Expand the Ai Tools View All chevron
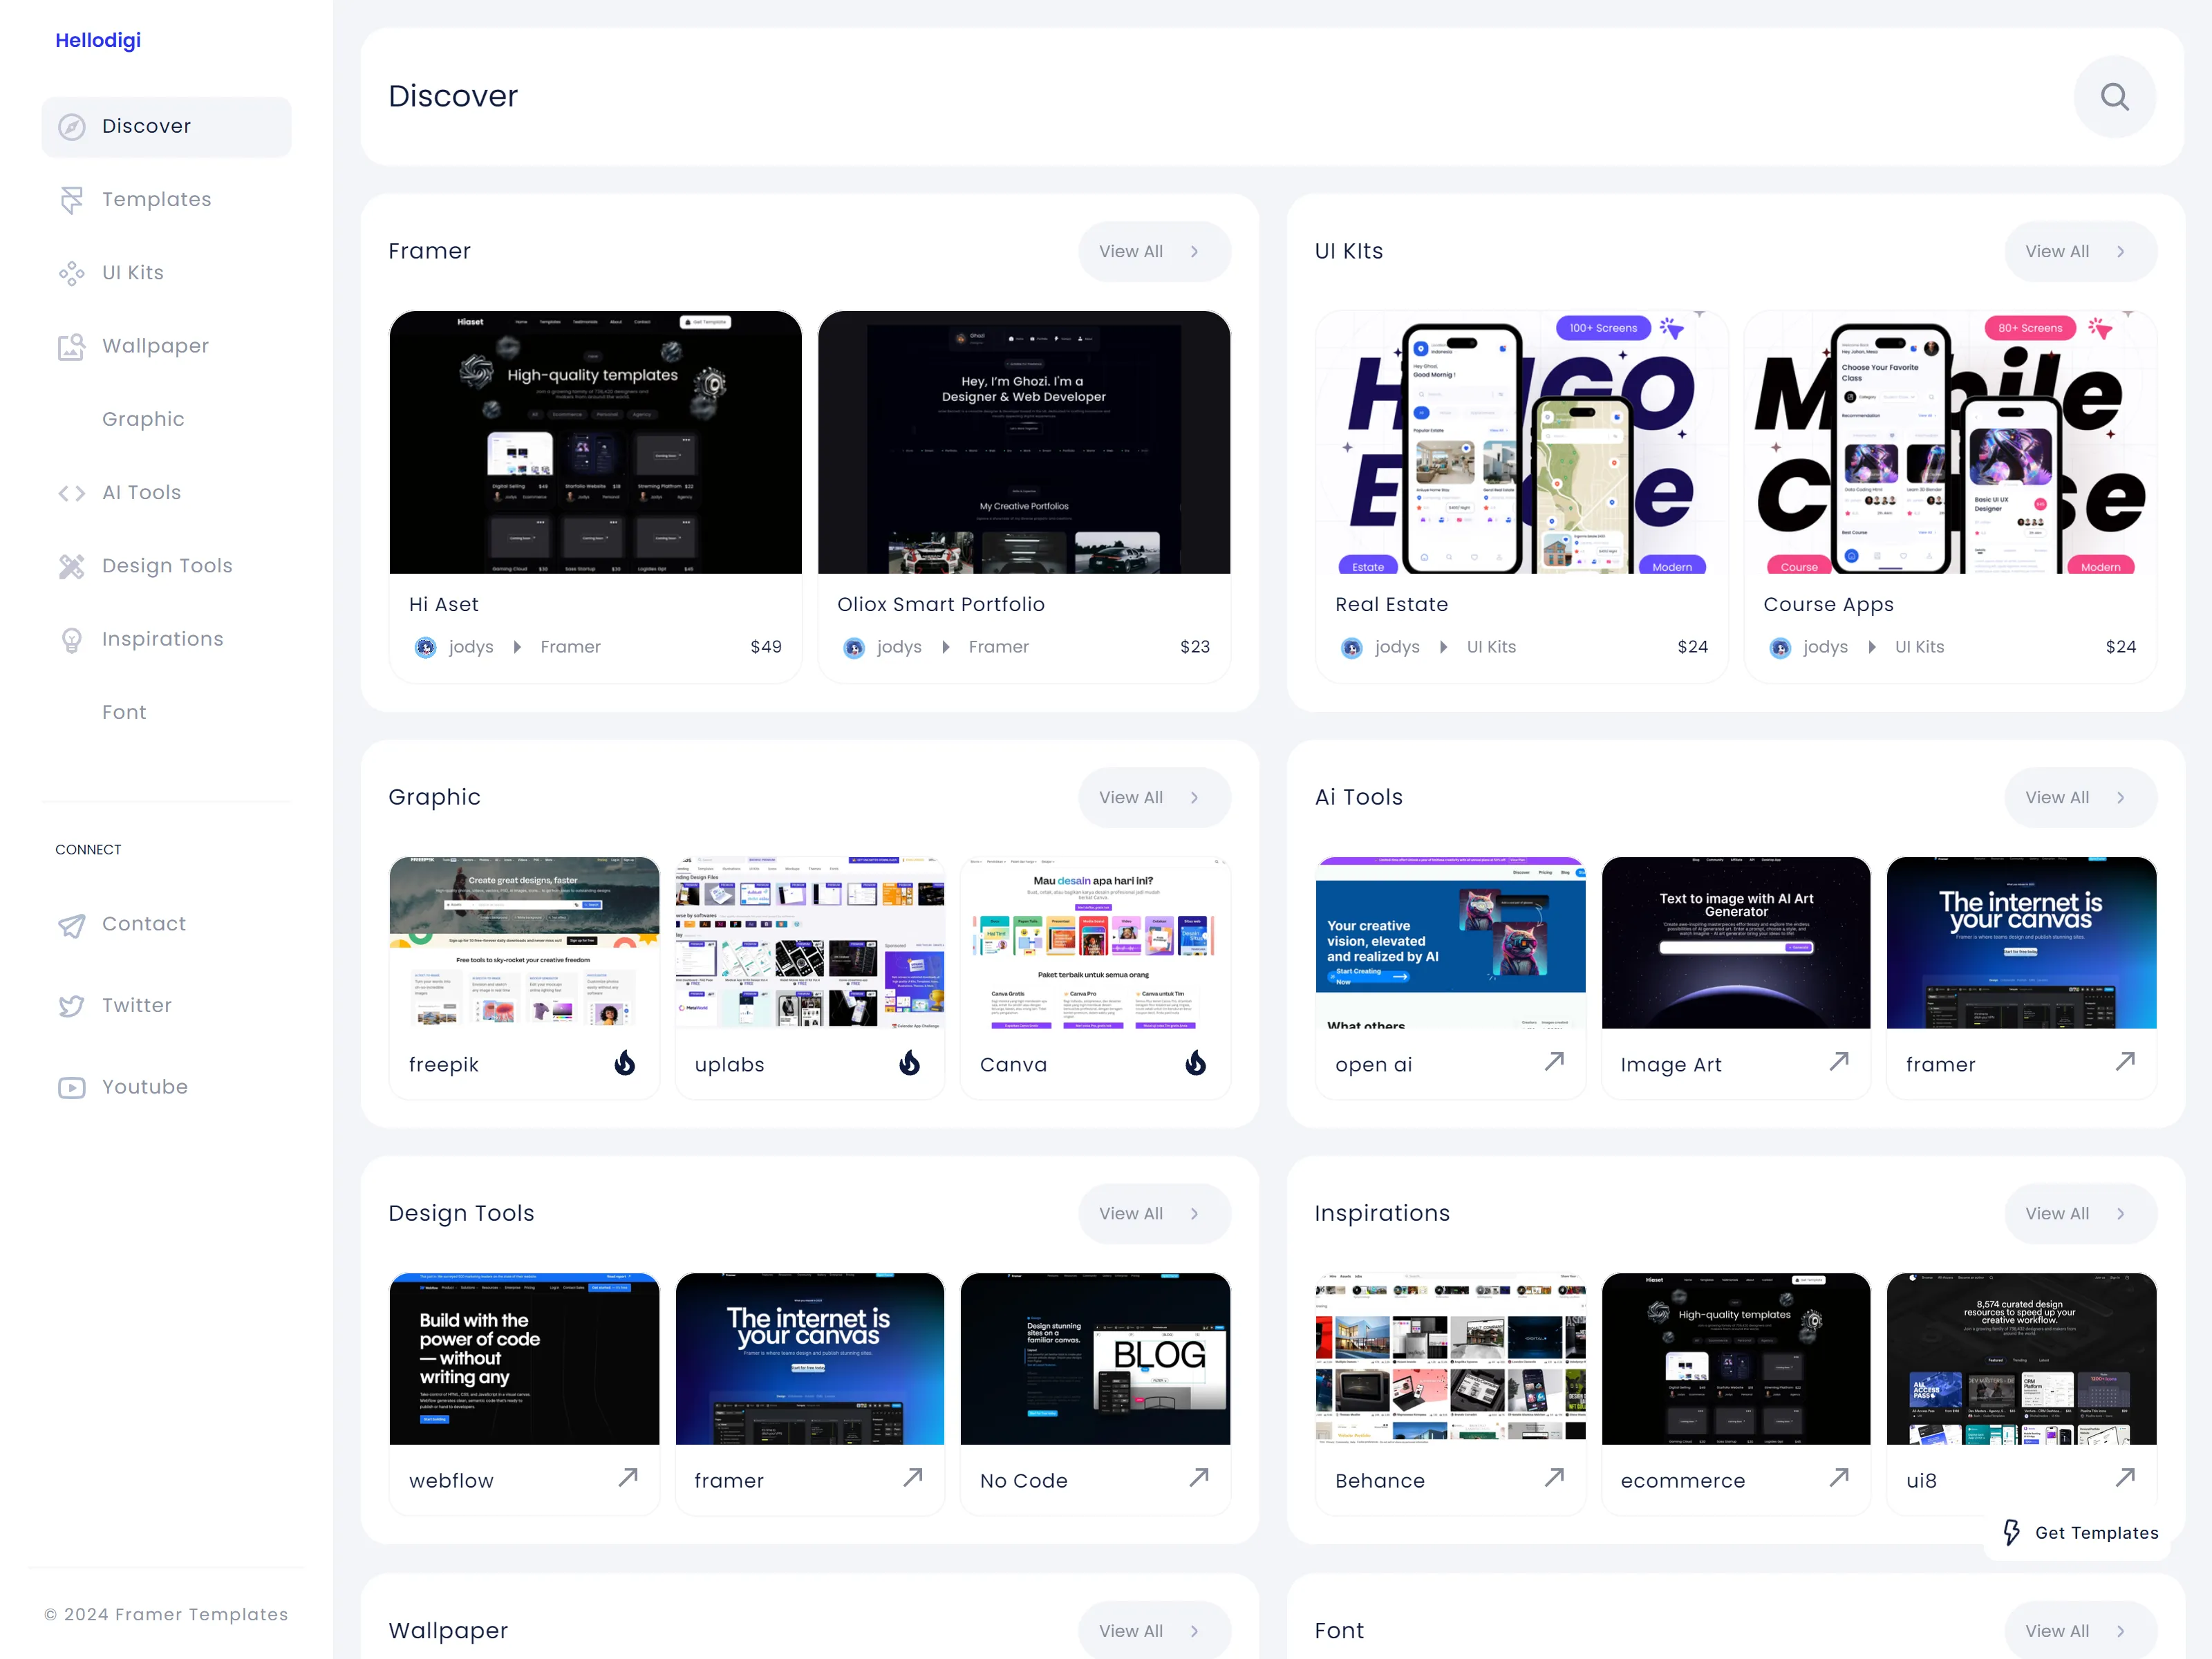Screen dimensions: 2212x1659 click(2120, 798)
